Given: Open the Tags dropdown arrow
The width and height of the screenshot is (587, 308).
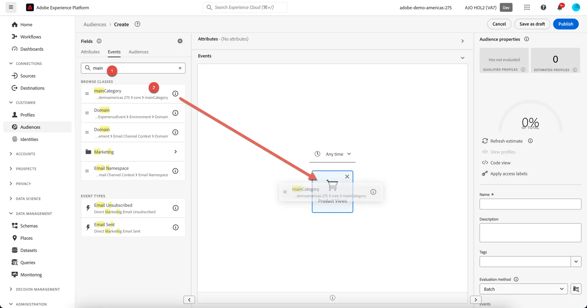Looking at the screenshot, I should 576,261.
